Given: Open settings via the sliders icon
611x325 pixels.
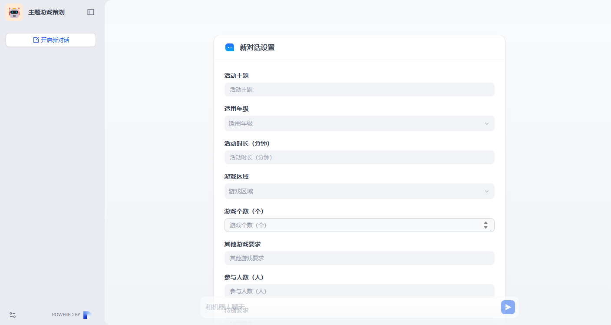Looking at the screenshot, I should pyautogui.click(x=13, y=315).
